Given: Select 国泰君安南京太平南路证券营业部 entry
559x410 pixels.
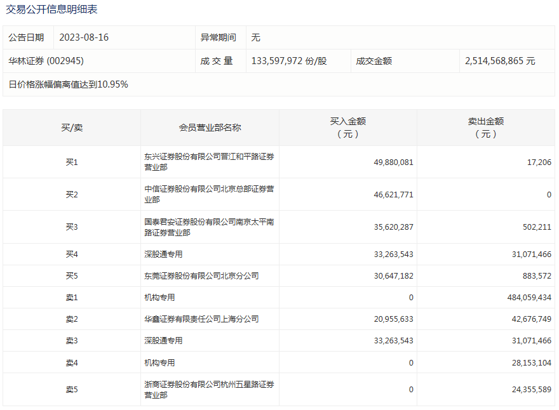Looking at the screenshot, I should pyautogui.click(x=209, y=227).
